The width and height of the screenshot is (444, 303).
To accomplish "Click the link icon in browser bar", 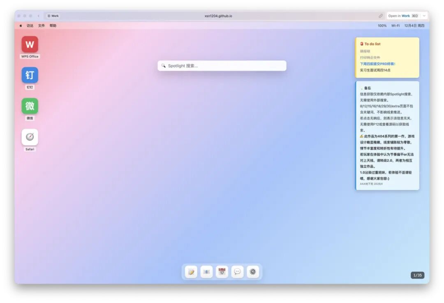I will point(381,16).
